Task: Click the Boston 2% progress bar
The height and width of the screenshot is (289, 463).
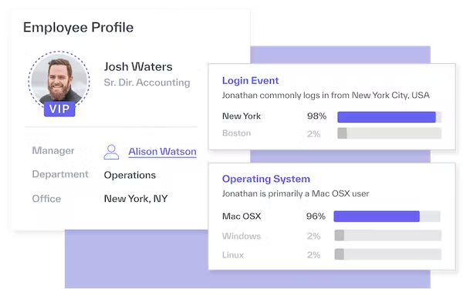Action: (389, 133)
